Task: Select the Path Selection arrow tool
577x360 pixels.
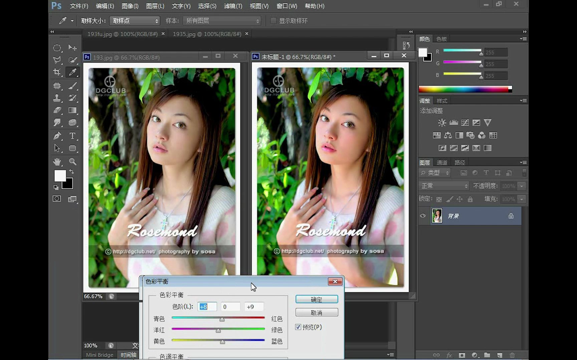Action: pyautogui.click(x=57, y=148)
